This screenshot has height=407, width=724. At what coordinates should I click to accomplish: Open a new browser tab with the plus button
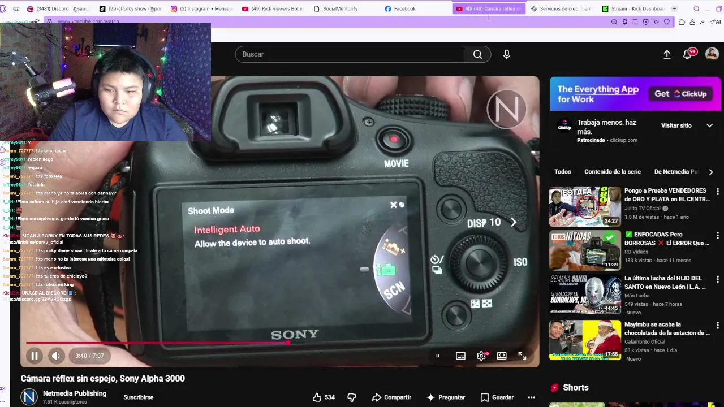[x=674, y=8]
